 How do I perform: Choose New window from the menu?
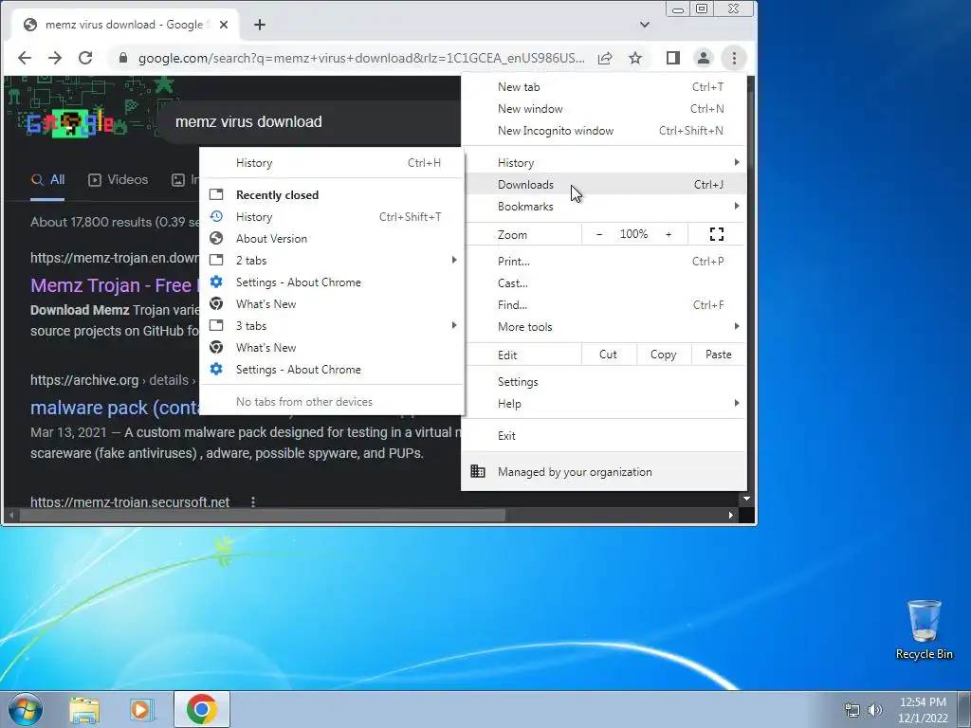tap(604, 109)
